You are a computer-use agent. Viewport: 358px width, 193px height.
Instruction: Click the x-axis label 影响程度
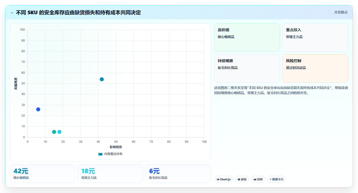(x=116, y=147)
